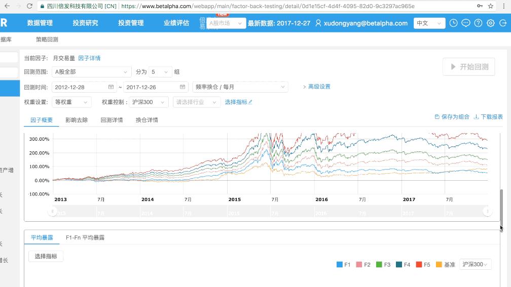The height and width of the screenshot is (287, 511).
Task: Open the 业绩评估 menu
Action: tap(176, 23)
